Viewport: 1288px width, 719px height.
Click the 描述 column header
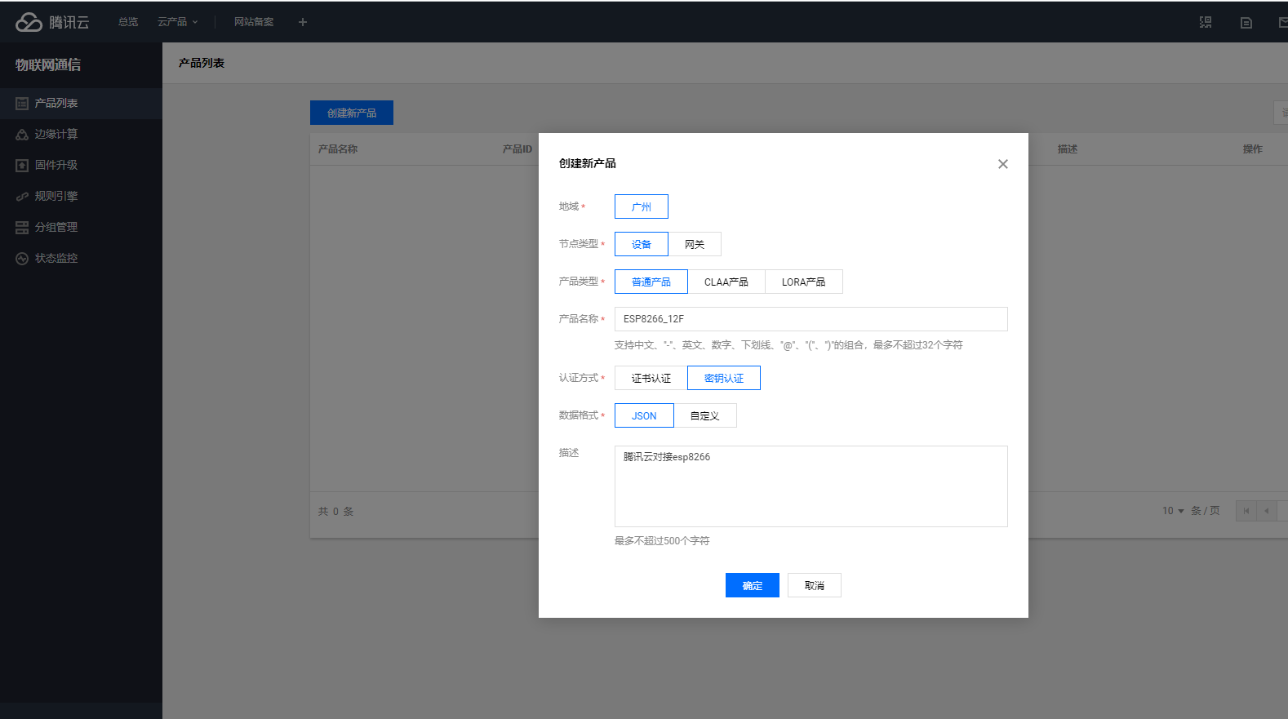tap(1068, 149)
